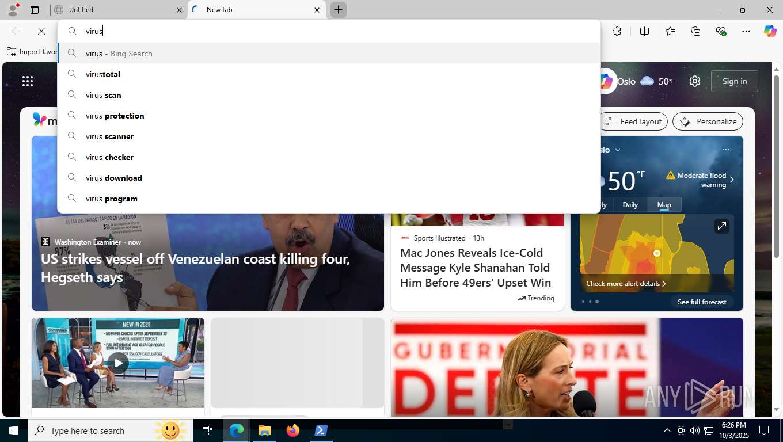Open the weather card ellipsis menu
Image resolution: width=783 pixels, height=442 pixels.
point(726,150)
